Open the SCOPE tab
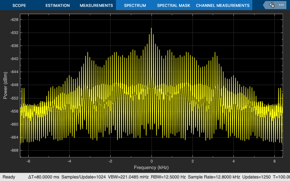290x181 pixels. (x=19, y=5)
